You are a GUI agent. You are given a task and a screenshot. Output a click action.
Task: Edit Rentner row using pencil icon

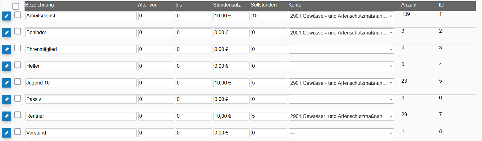pyautogui.click(x=7, y=116)
